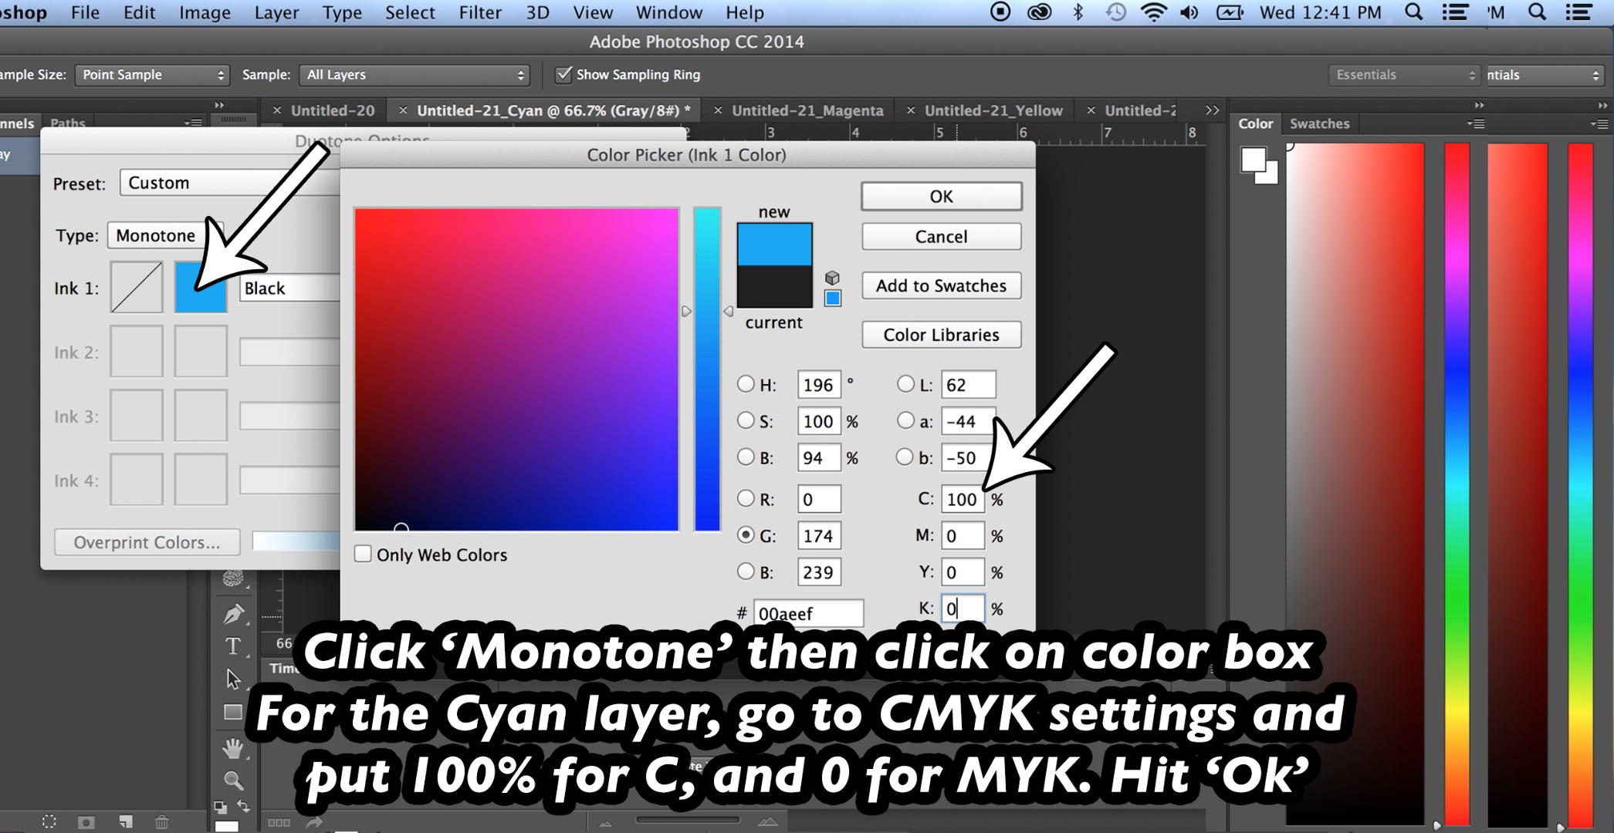Click the Ink 1 curve box
The height and width of the screenshot is (833, 1614).
coord(137,288)
